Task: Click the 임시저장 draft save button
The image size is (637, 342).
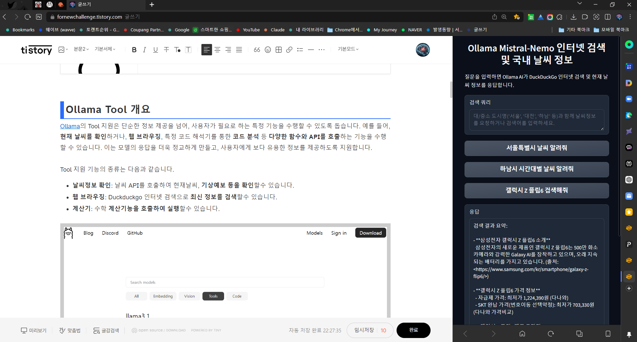Action: coord(364,330)
